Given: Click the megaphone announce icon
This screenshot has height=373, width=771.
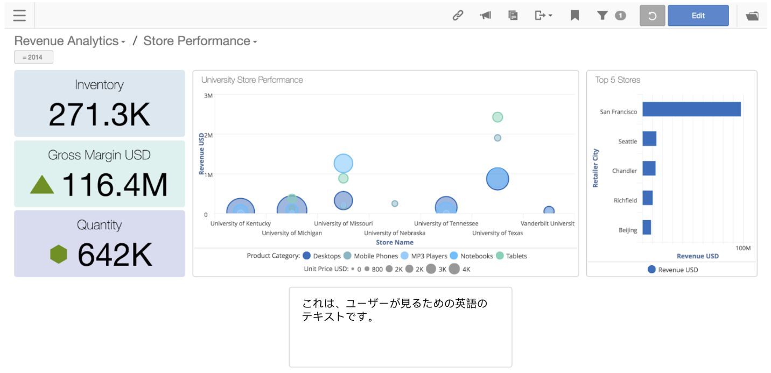Looking at the screenshot, I should 486,16.
